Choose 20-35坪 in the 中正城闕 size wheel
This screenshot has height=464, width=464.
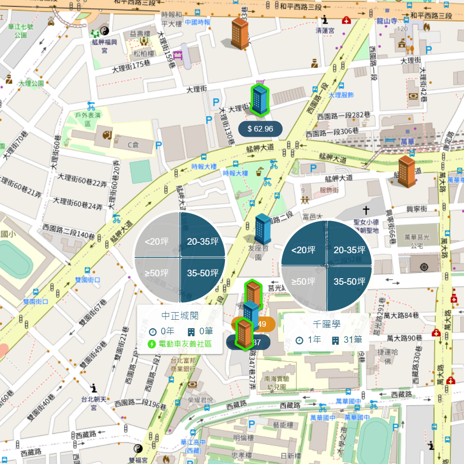point(203,241)
